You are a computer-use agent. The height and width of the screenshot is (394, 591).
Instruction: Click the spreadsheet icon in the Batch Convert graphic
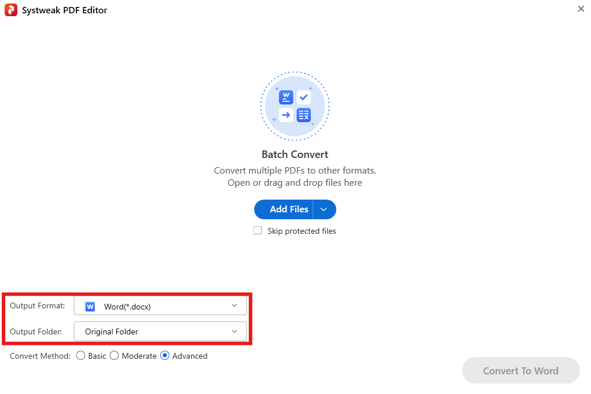(x=304, y=115)
